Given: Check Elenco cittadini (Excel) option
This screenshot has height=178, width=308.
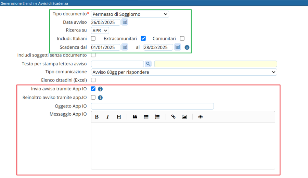Looking at the screenshot, I should 93,80.
